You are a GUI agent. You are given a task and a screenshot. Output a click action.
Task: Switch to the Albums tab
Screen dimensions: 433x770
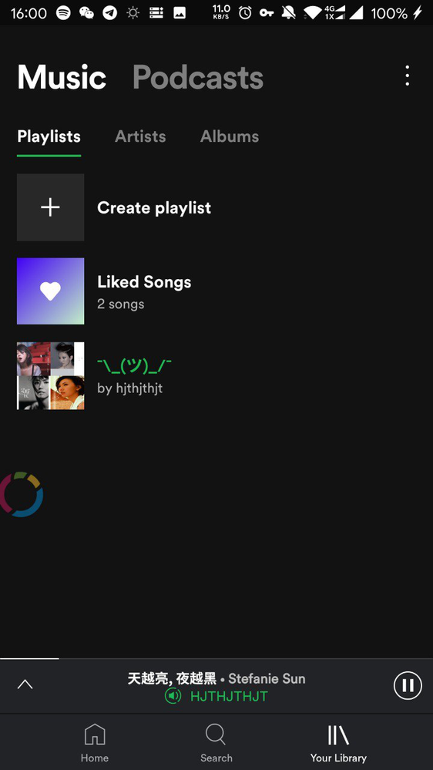click(230, 136)
